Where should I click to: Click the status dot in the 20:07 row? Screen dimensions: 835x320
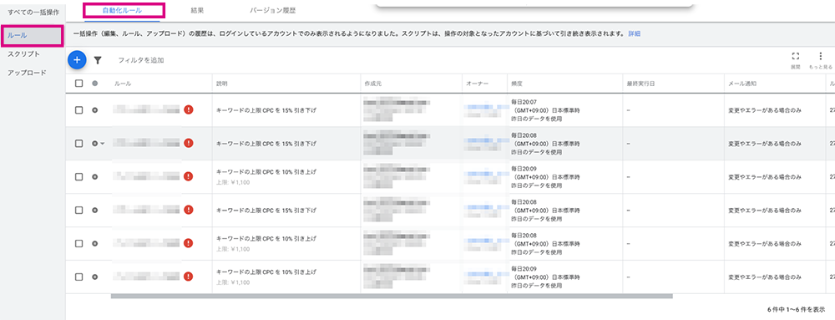pyautogui.click(x=95, y=110)
